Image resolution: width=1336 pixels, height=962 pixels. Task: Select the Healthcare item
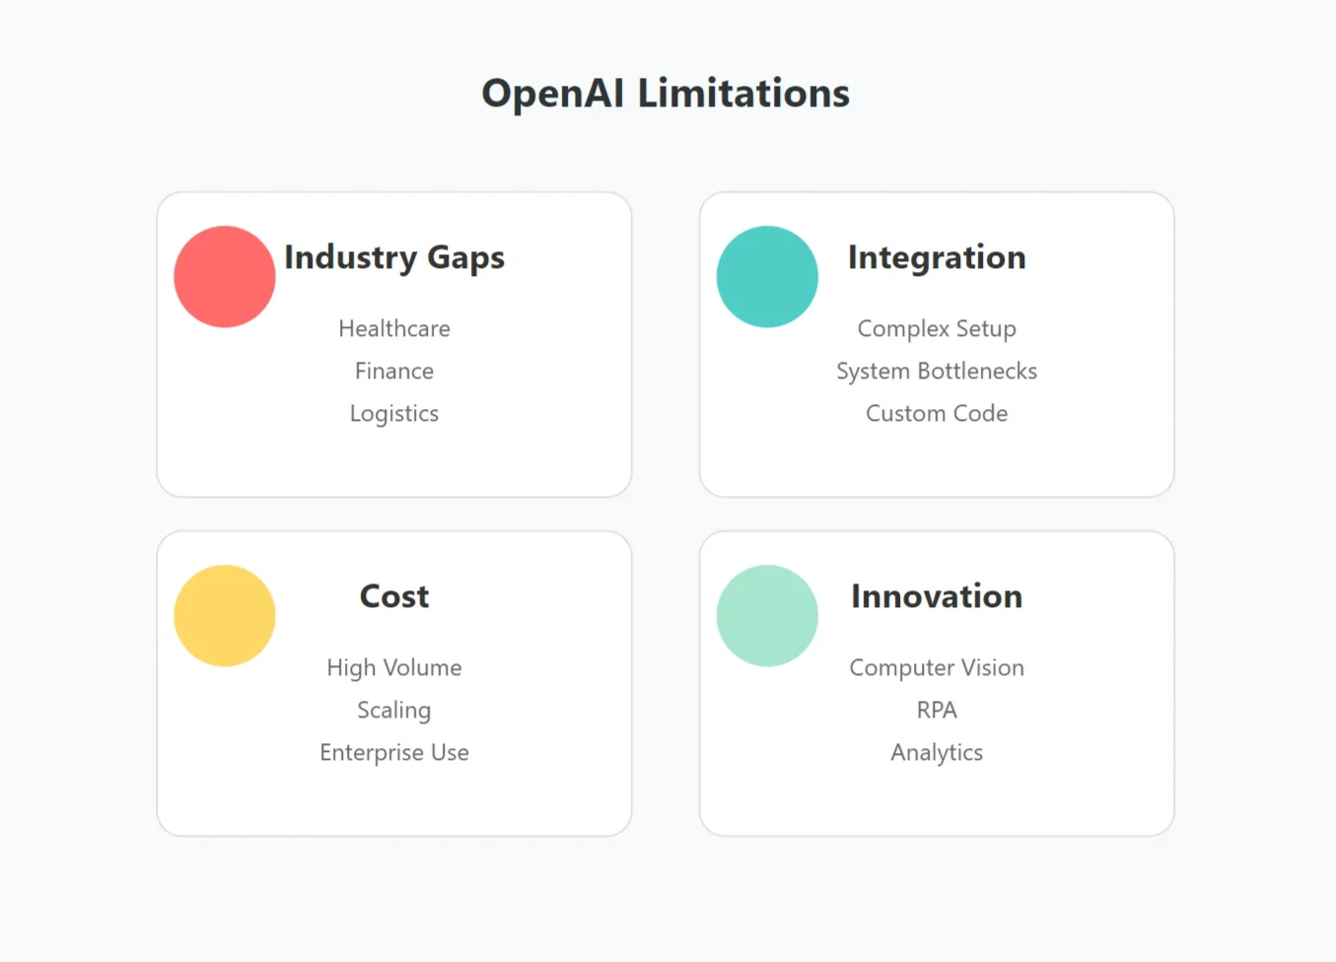(394, 328)
